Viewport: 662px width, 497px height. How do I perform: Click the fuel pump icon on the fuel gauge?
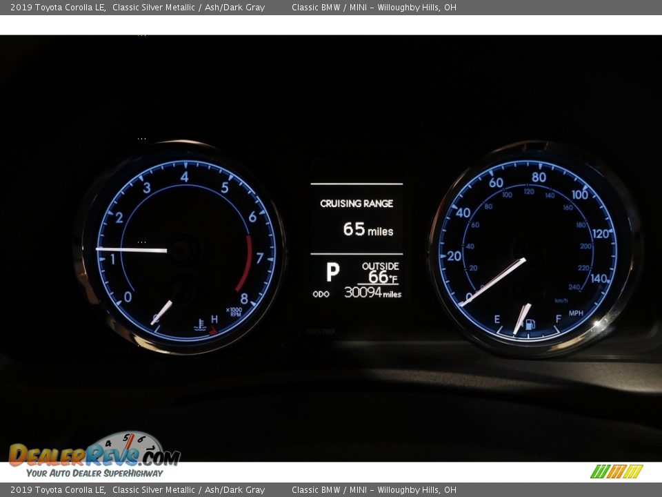pyautogui.click(x=530, y=324)
